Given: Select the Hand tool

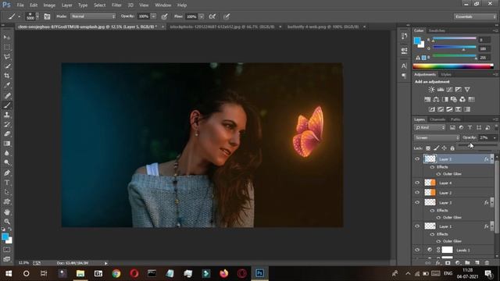Looking at the screenshot, I should pyautogui.click(x=7, y=212).
